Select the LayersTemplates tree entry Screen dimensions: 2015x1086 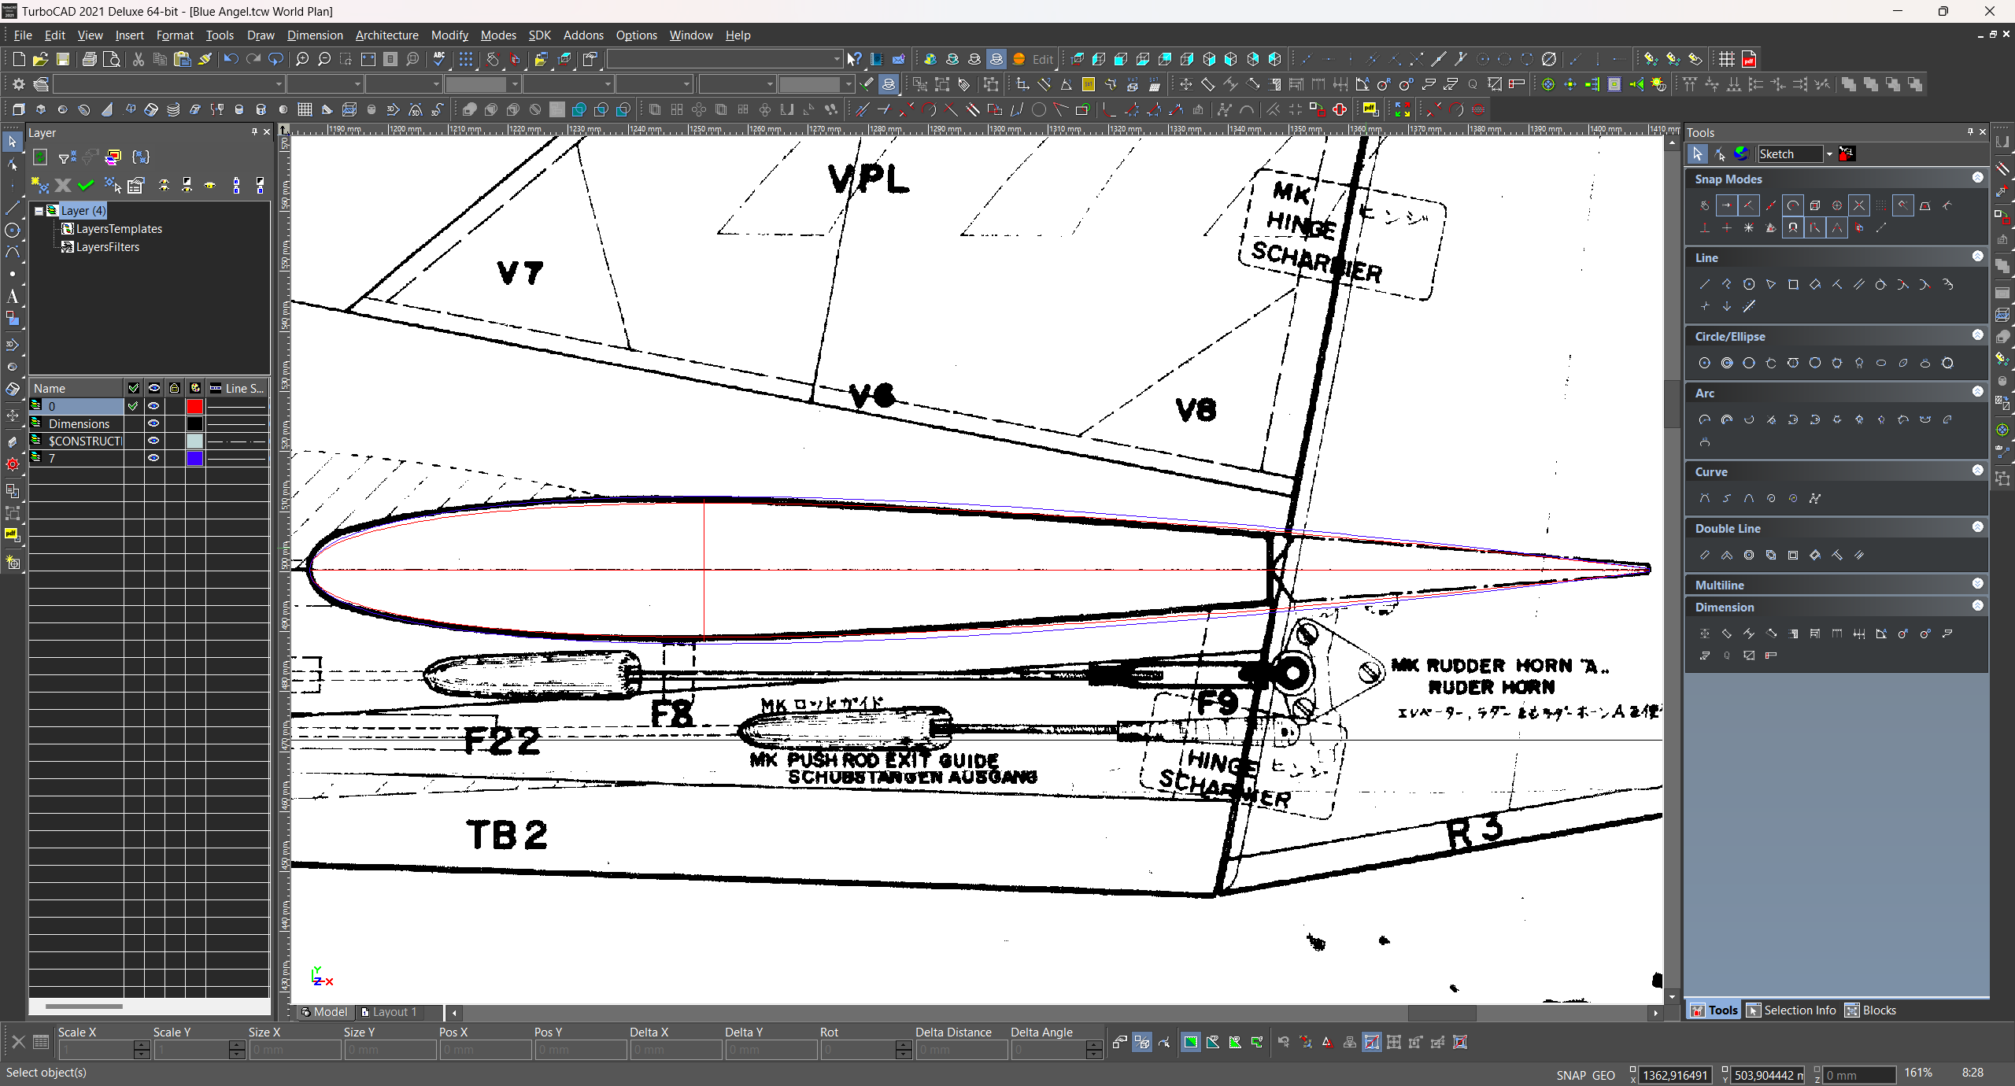click(119, 229)
